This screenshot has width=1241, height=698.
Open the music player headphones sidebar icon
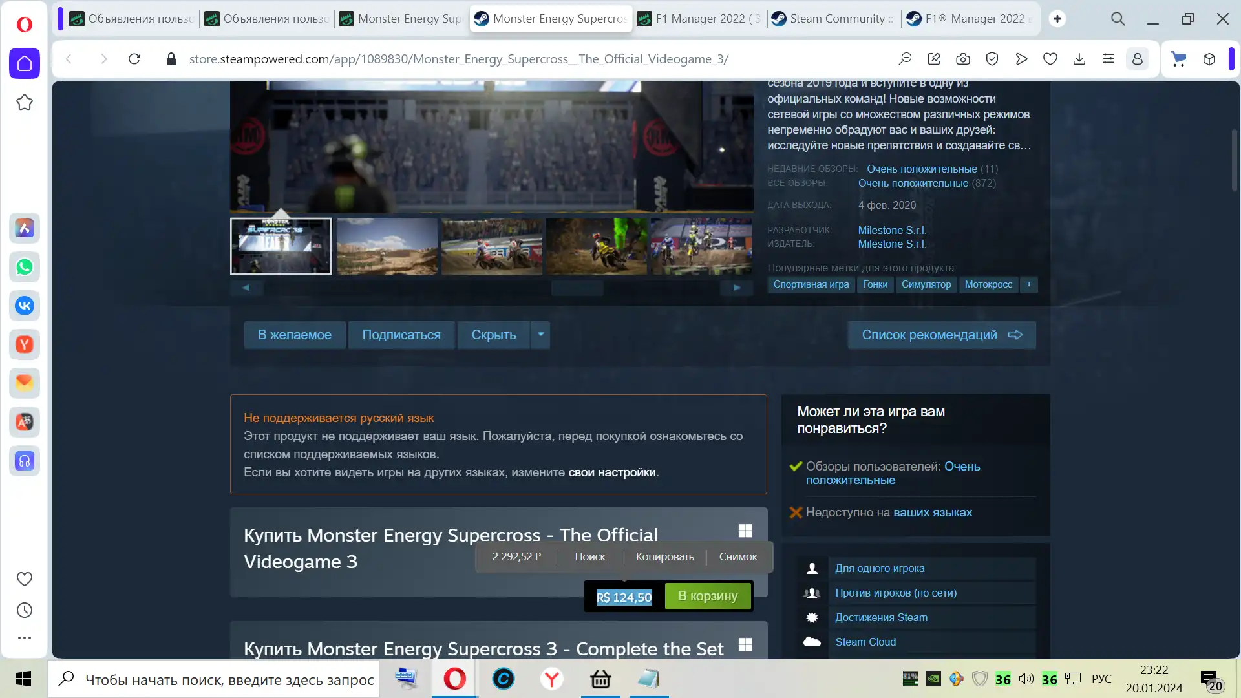coord(25,461)
